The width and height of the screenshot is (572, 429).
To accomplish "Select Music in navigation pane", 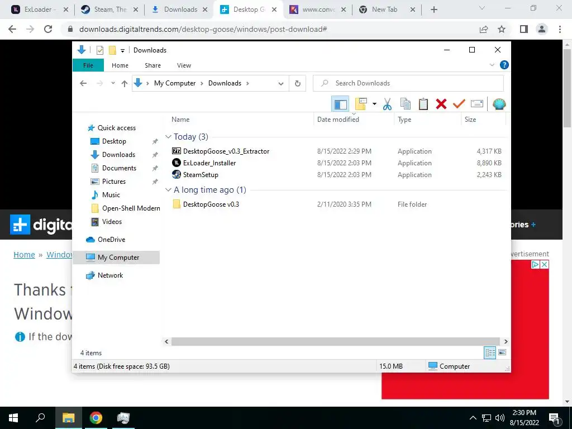I will point(111,195).
